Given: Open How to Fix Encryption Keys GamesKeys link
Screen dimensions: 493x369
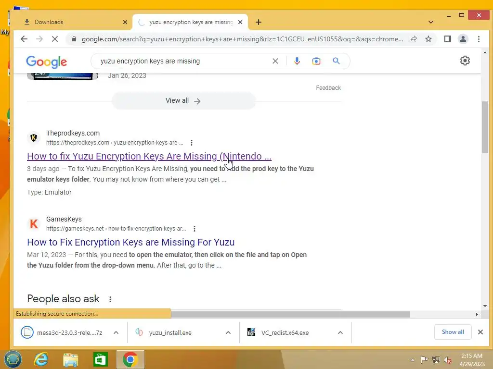Looking at the screenshot, I should (131, 242).
